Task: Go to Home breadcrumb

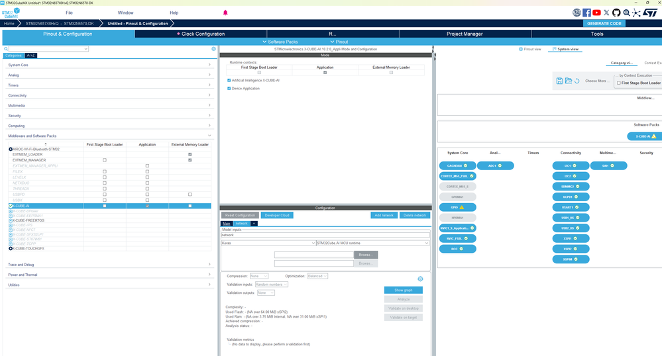Action: pyautogui.click(x=9, y=24)
